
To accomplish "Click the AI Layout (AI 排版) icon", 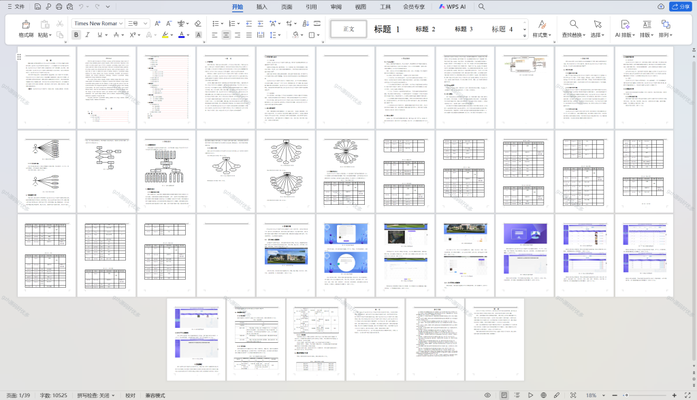I will coord(625,24).
